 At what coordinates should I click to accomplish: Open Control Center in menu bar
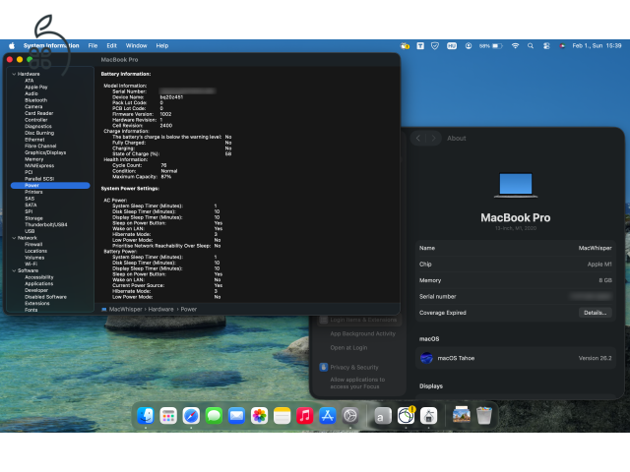tap(546, 46)
